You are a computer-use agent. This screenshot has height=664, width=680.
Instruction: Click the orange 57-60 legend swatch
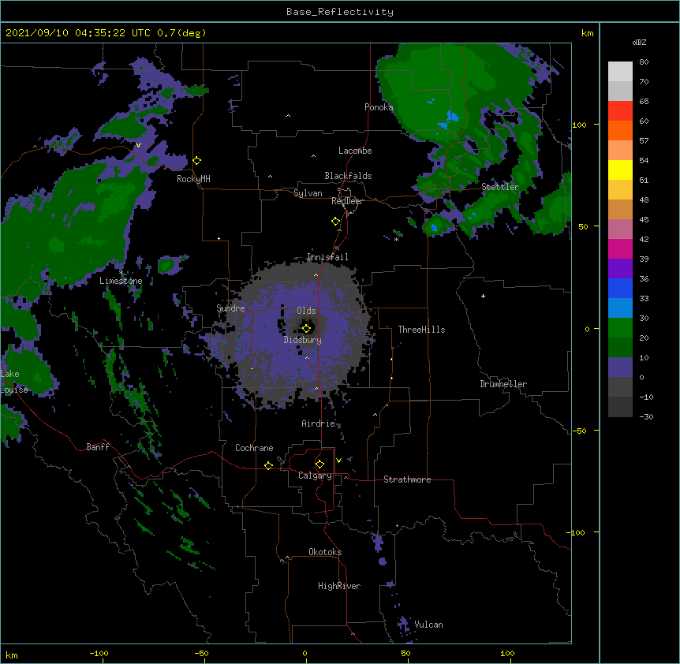pyautogui.click(x=620, y=130)
